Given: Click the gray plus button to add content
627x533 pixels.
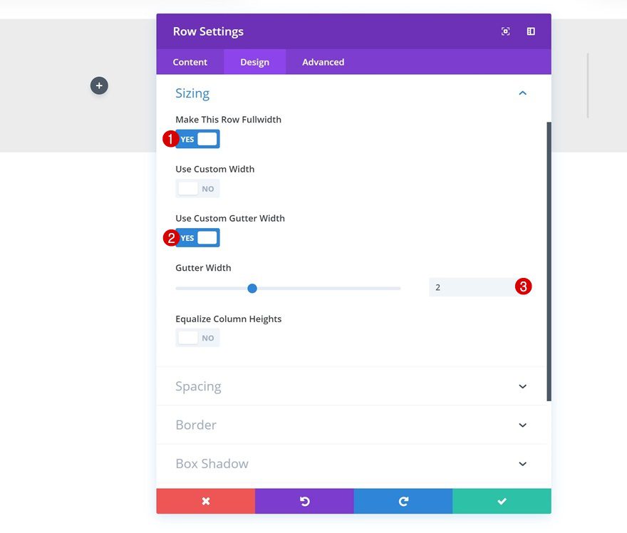Looking at the screenshot, I should pyautogui.click(x=98, y=85).
